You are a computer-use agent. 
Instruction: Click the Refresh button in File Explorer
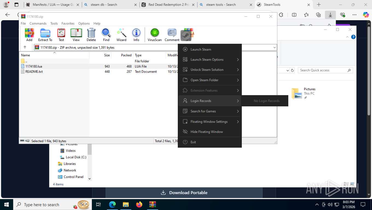click(292, 70)
